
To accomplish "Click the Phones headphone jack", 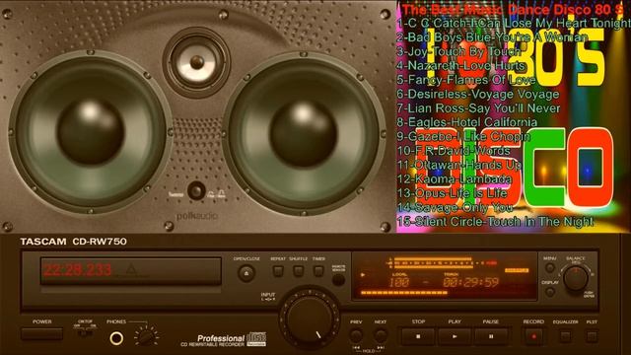I will pos(116,338).
